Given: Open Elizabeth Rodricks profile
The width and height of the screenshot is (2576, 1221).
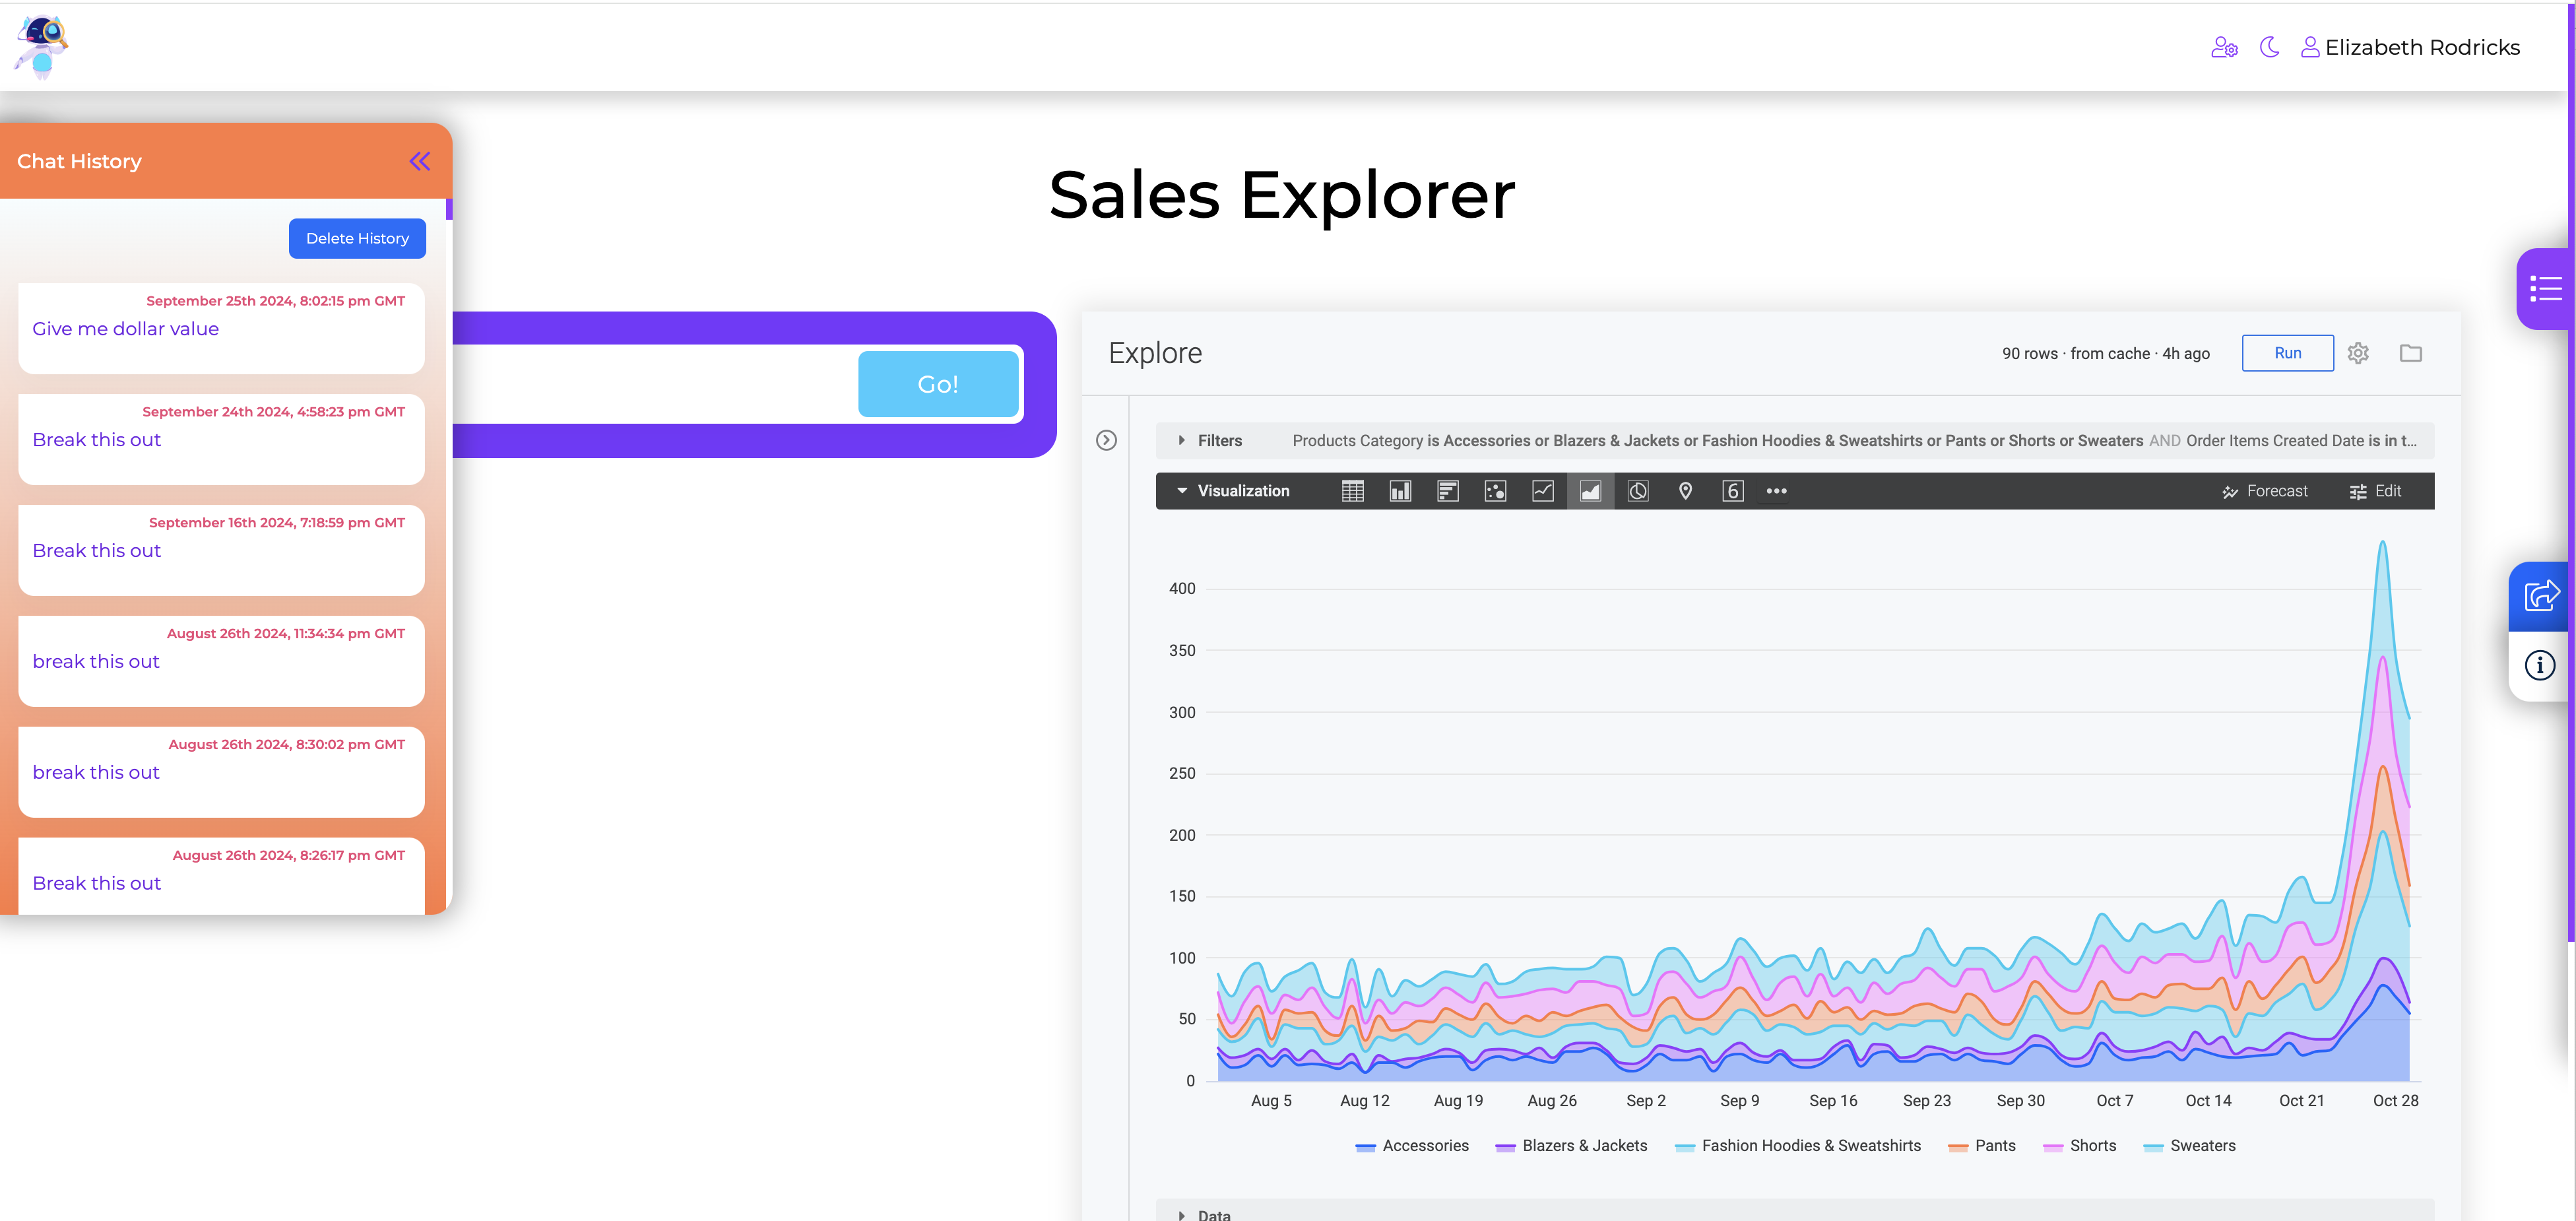Looking at the screenshot, I should point(2410,47).
